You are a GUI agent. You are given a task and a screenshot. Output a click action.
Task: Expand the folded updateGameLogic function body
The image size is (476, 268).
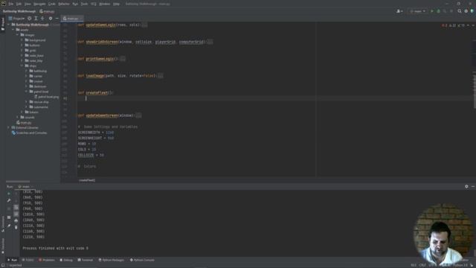click(144, 25)
